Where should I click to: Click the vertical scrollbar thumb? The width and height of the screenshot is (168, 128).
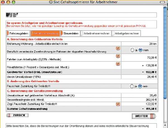[165, 52]
